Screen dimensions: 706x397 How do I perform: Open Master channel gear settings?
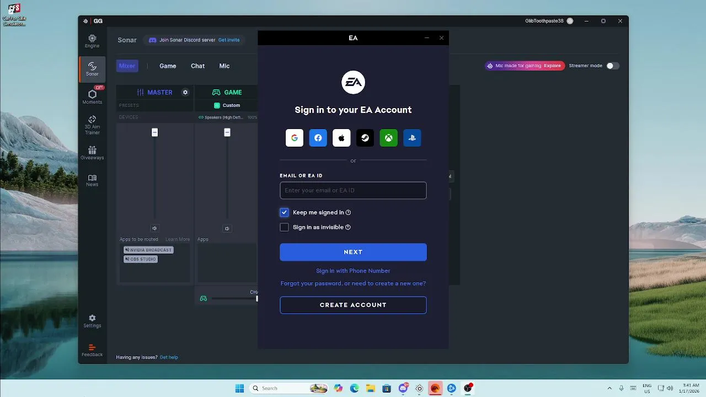pyautogui.click(x=185, y=92)
